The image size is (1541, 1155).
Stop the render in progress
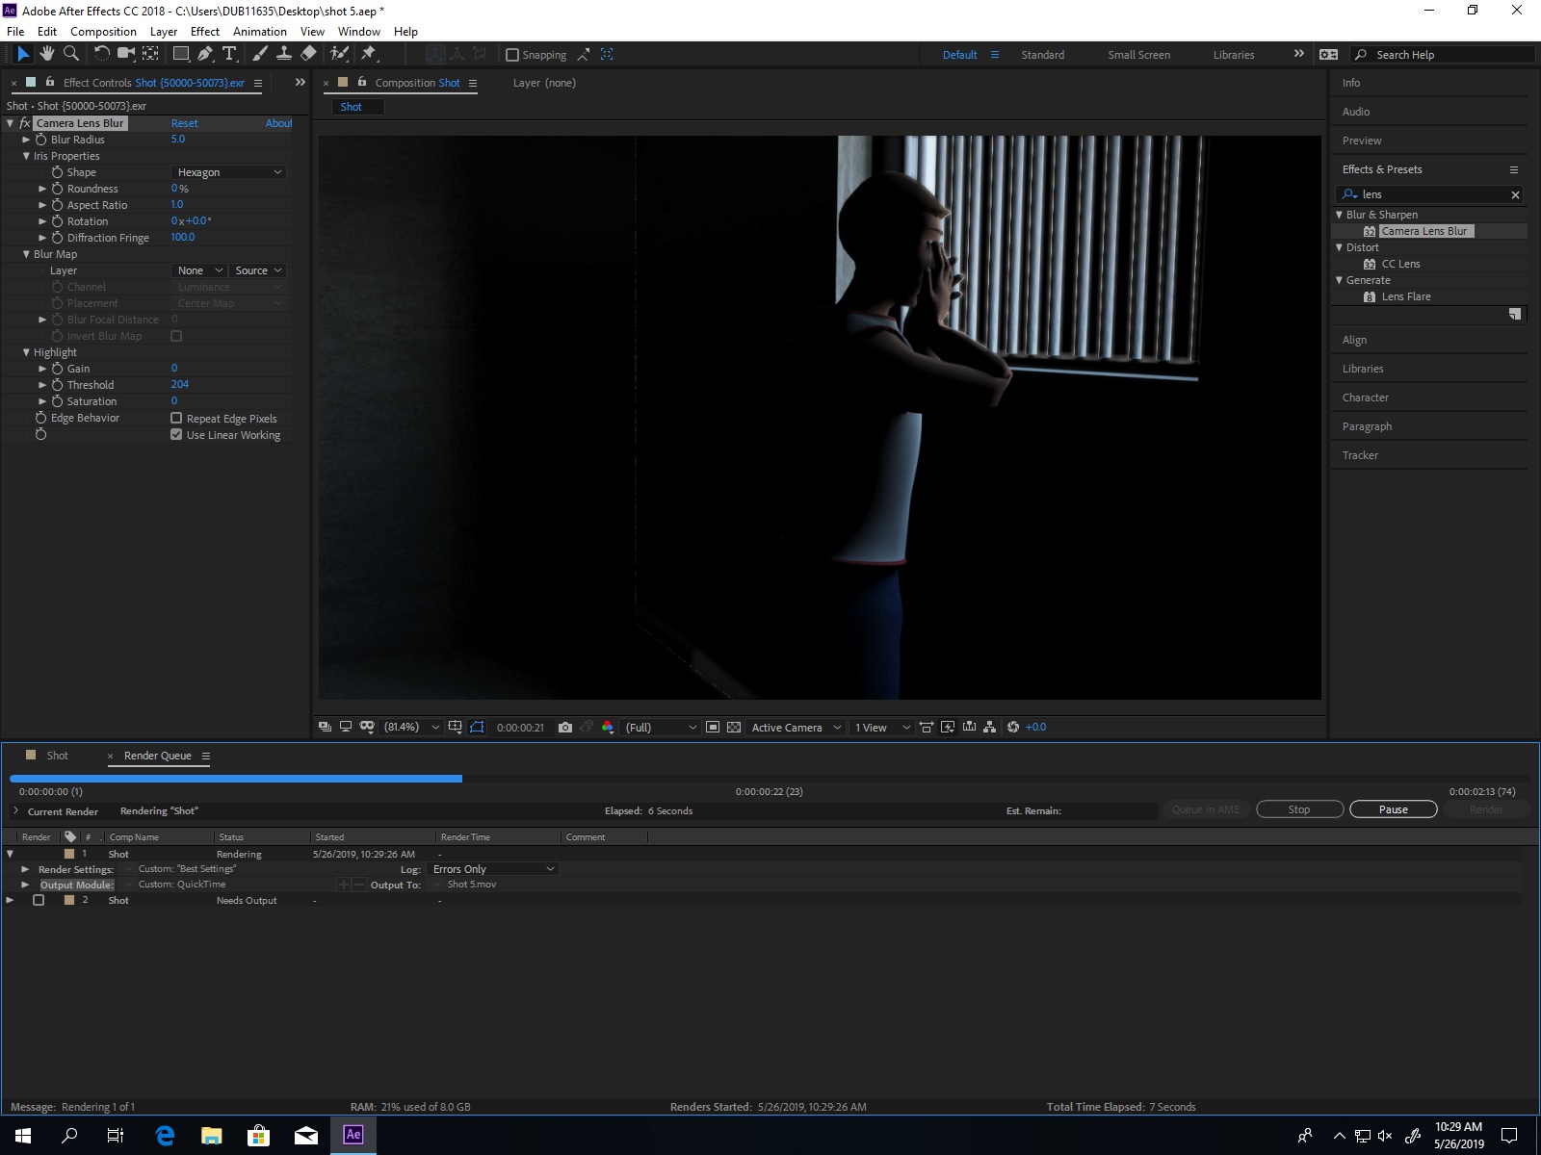pyautogui.click(x=1298, y=809)
